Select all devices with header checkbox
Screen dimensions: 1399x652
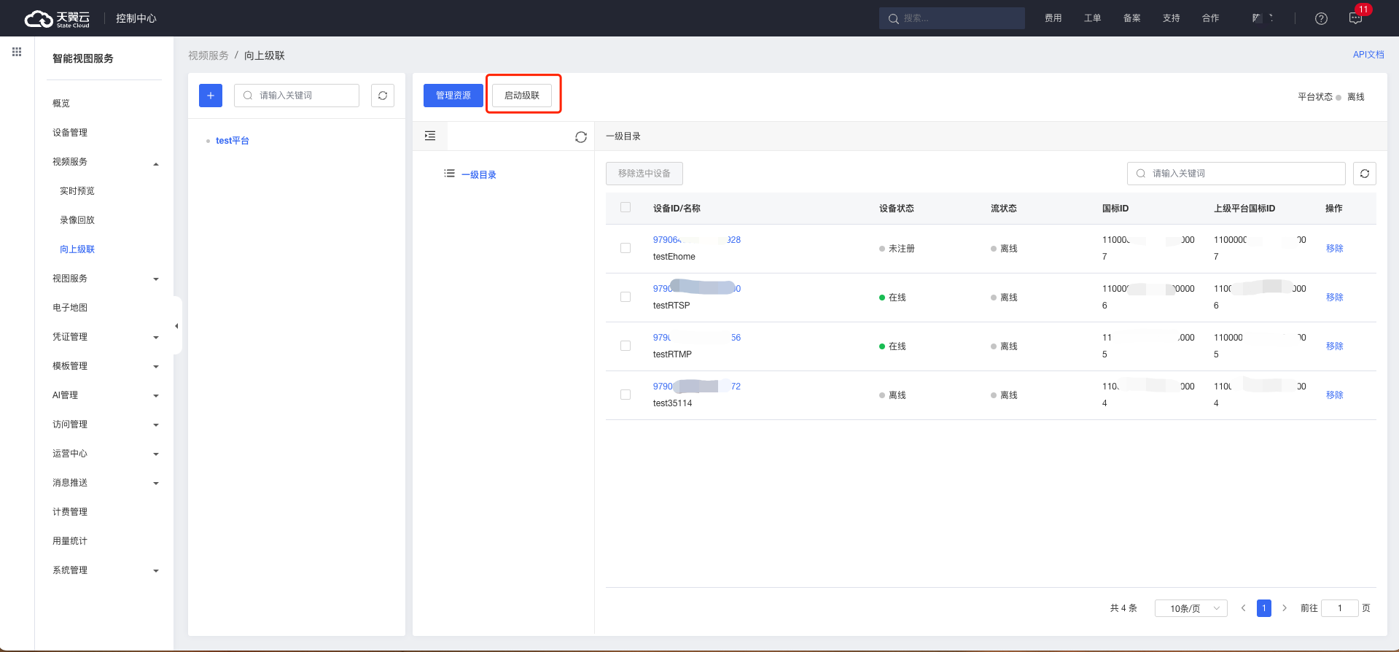click(626, 207)
